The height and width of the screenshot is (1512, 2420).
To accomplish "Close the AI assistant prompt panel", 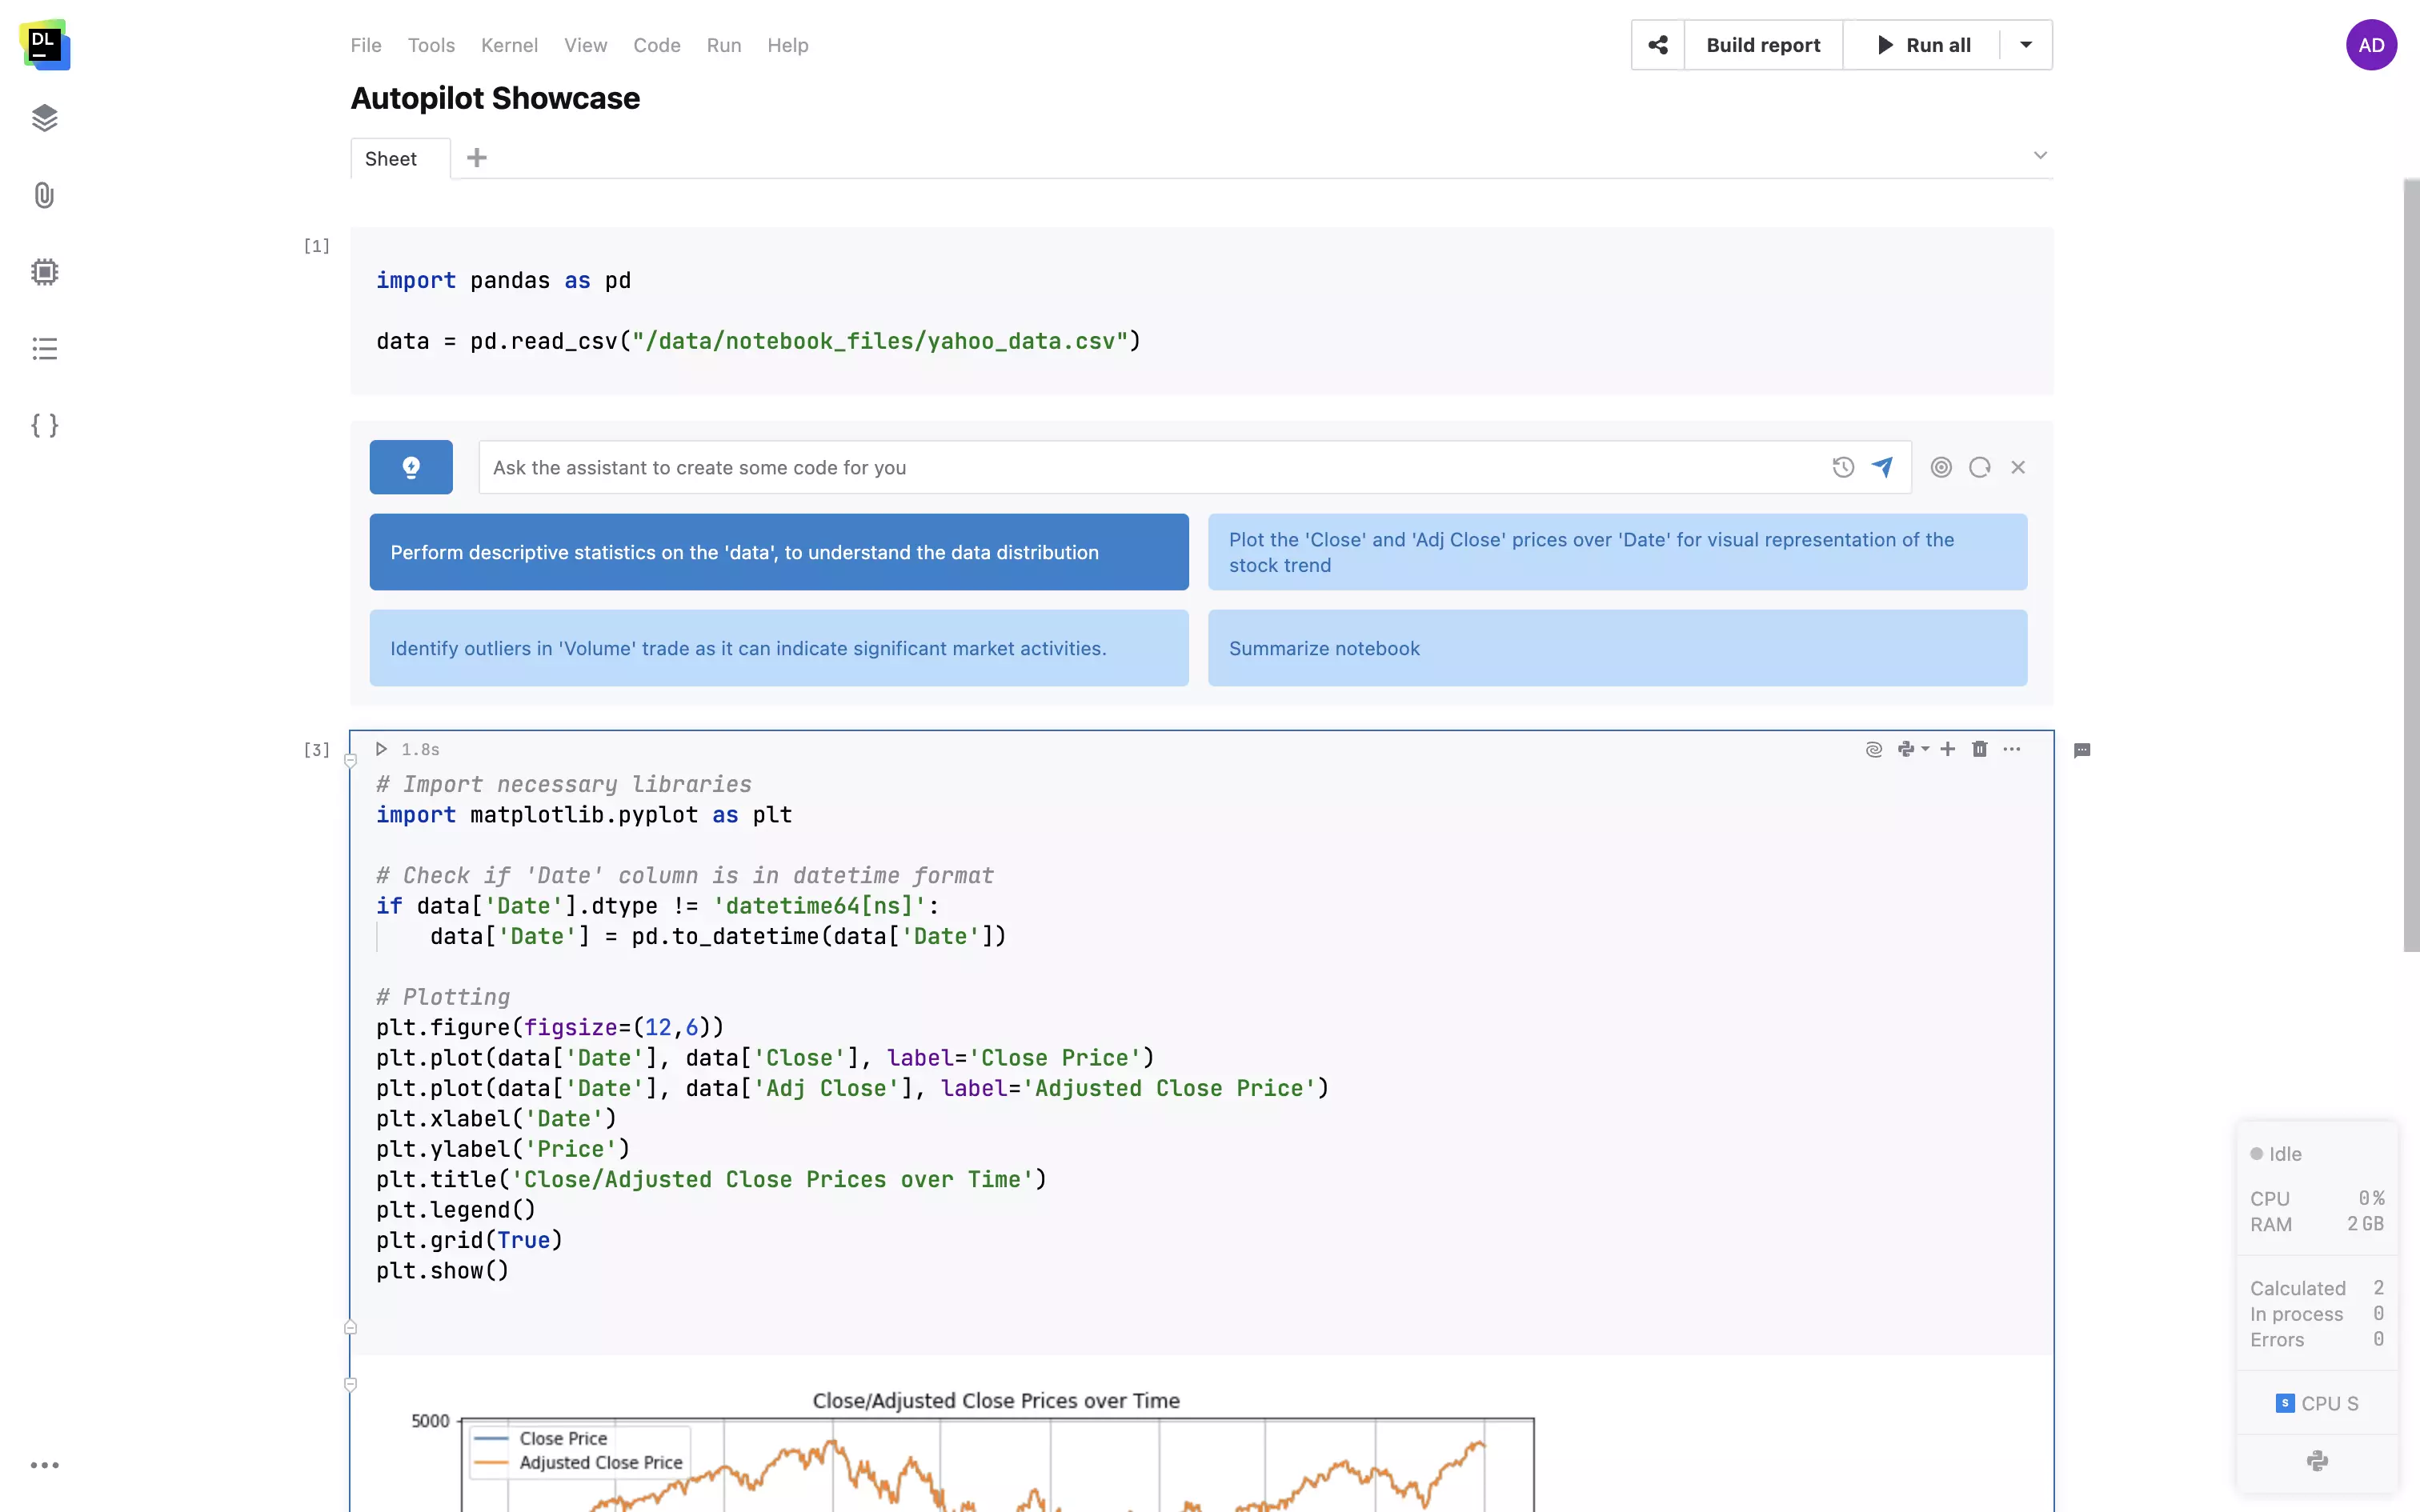I will pos(2018,467).
